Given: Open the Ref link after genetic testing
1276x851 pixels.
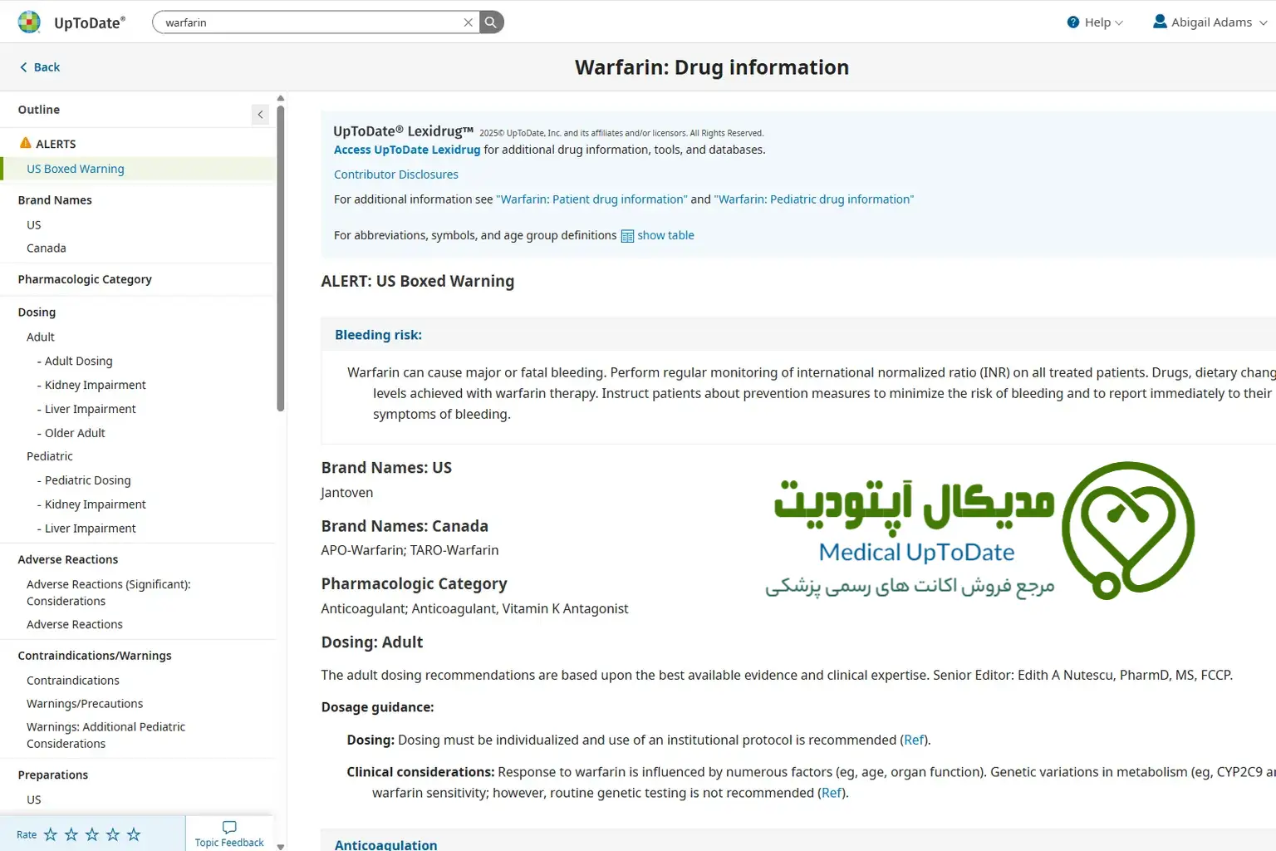Looking at the screenshot, I should click(832, 793).
